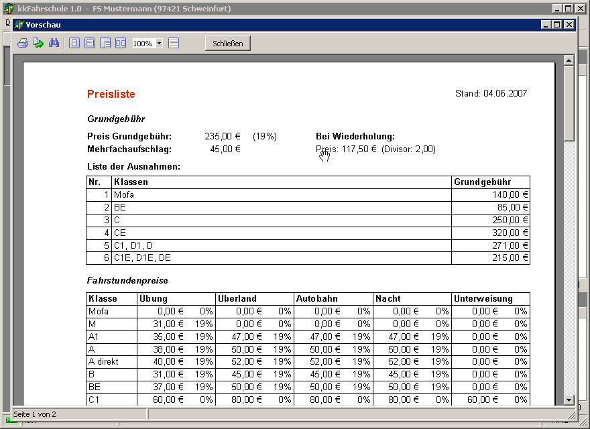Select the whole page view icon
The image size is (590, 429).
pyautogui.click(x=74, y=43)
